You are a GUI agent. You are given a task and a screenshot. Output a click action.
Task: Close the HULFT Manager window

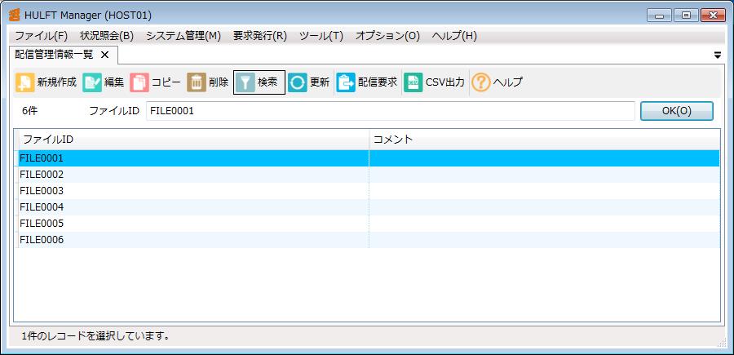(713, 16)
